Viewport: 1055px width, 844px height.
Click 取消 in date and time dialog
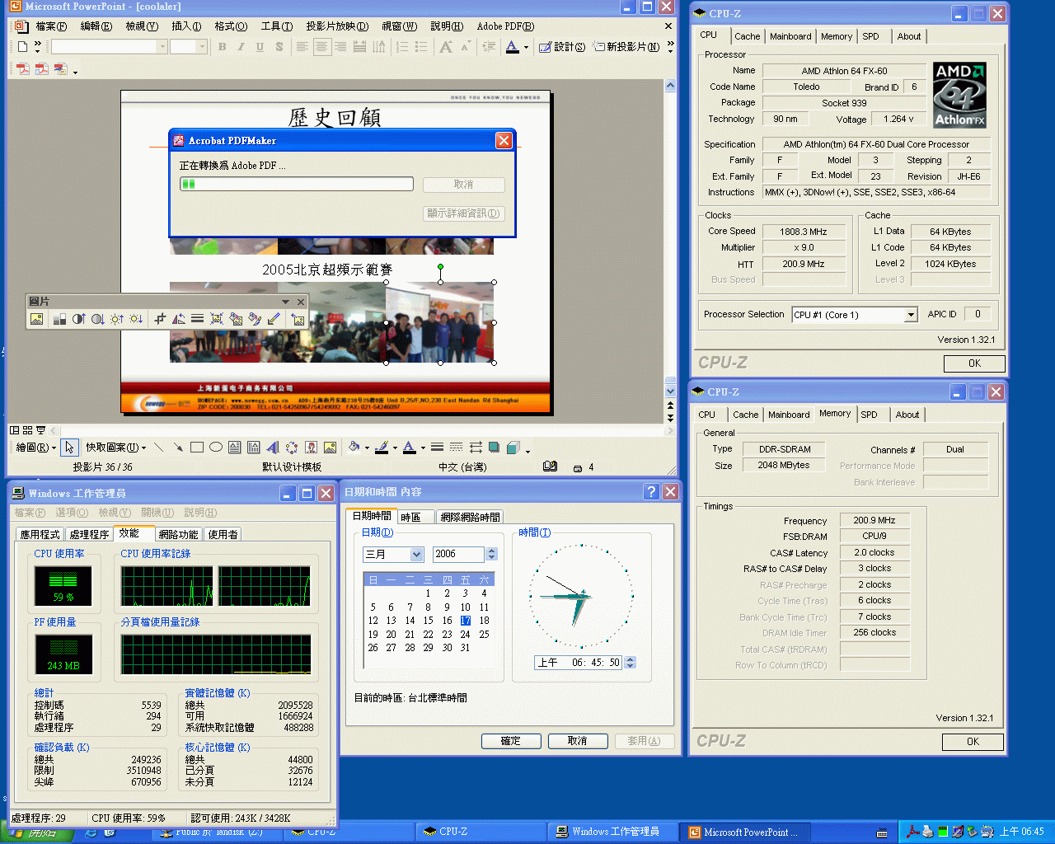[x=578, y=741]
